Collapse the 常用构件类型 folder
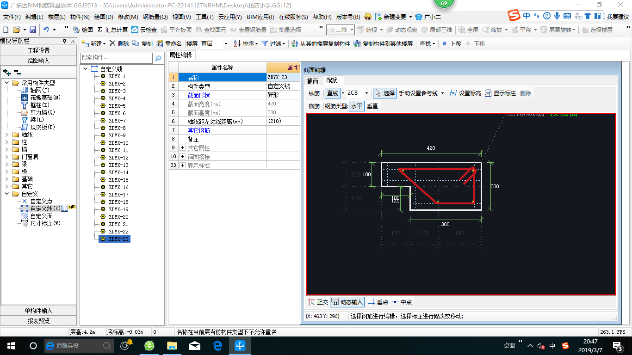Screen dimensions: 632x355 (x=6, y=83)
